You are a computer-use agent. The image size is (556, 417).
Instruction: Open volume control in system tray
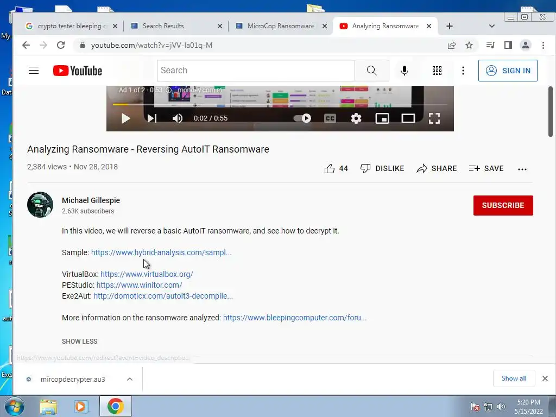click(x=501, y=407)
